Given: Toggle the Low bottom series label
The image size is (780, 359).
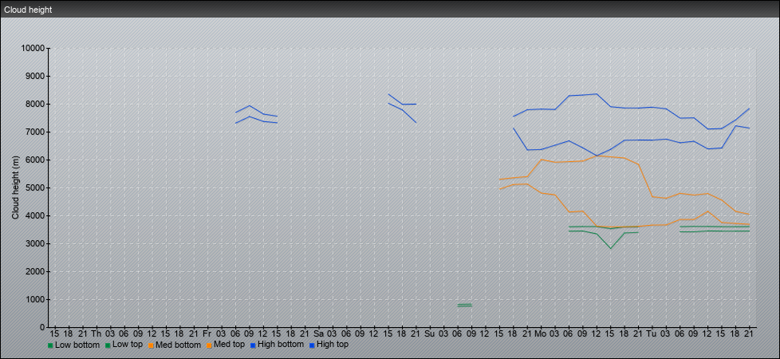Looking at the screenshot, I should pos(77,345).
